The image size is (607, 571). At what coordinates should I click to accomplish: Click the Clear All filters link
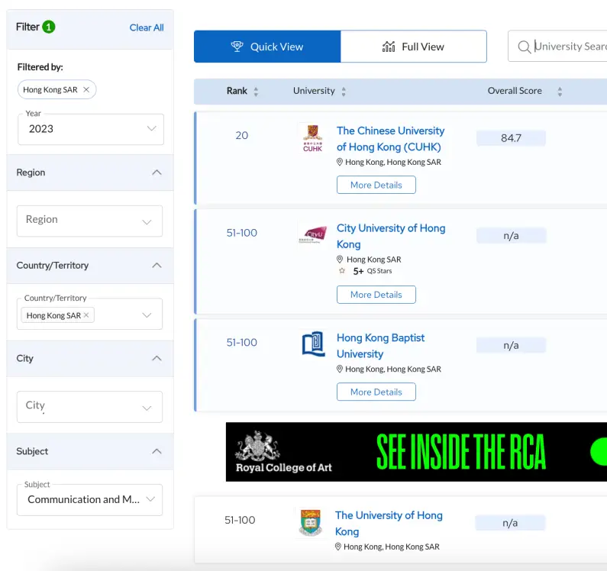(147, 27)
